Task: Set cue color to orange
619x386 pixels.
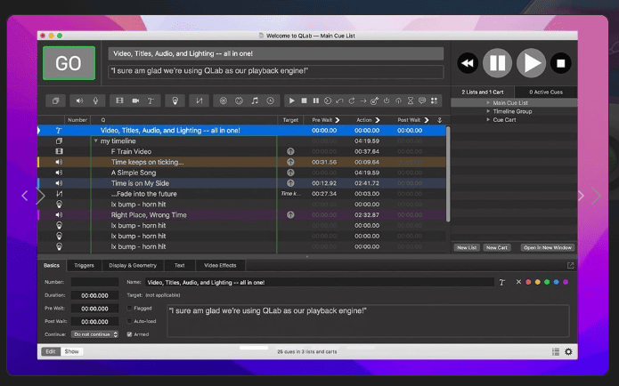Action: tap(538, 282)
